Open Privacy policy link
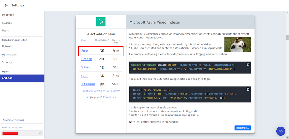The image size is (289, 139). [x=112, y=91]
